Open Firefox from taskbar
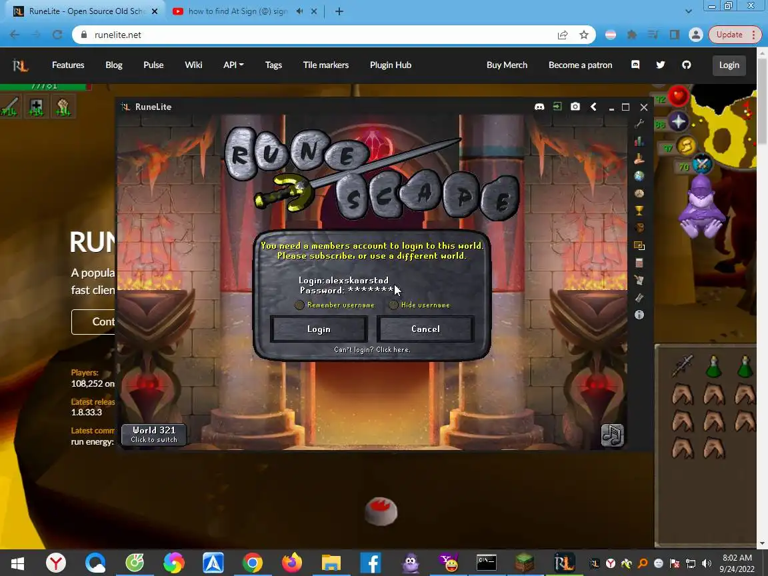The image size is (768, 576). (292, 563)
